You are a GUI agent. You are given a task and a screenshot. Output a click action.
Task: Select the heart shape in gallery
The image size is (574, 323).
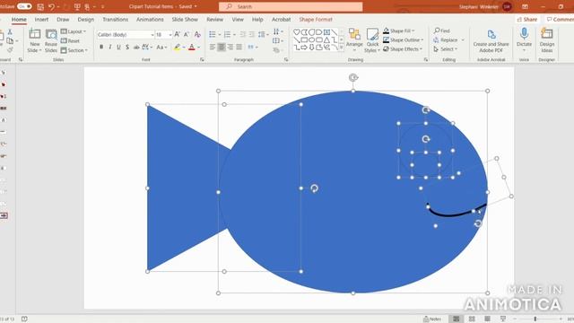click(297, 32)
